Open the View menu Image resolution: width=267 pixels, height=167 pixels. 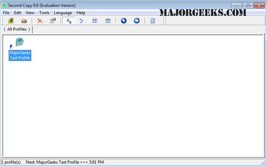(30, 13)
